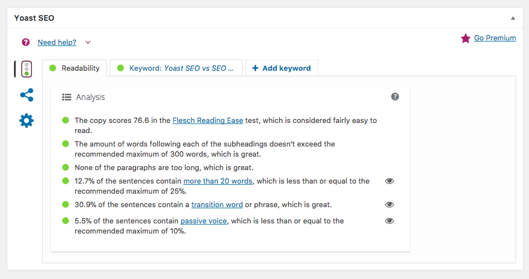The image size is (529, 279).
Task: Expand the Need help chevron dropdown
Action: [88, 42]
